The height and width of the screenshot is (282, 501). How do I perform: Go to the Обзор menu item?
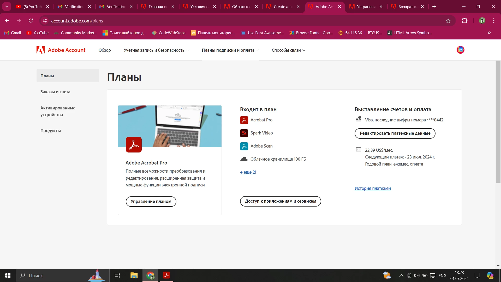click(105, 50)
